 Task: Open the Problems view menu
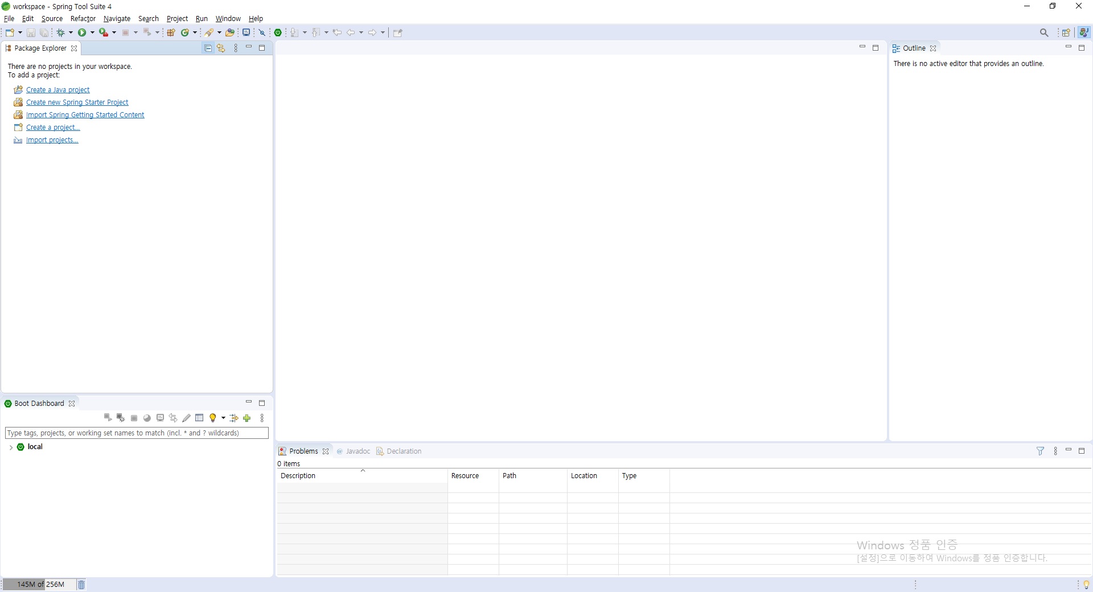pos(1055,451)
